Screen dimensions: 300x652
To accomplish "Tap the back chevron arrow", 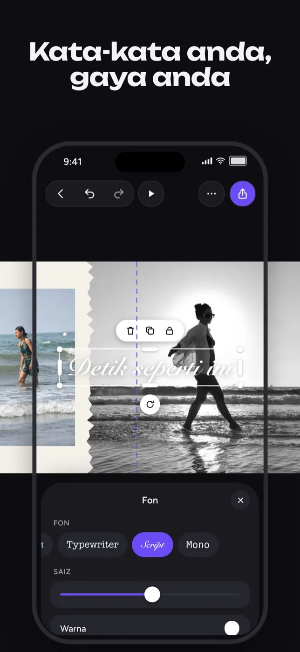I will [60, 194].
